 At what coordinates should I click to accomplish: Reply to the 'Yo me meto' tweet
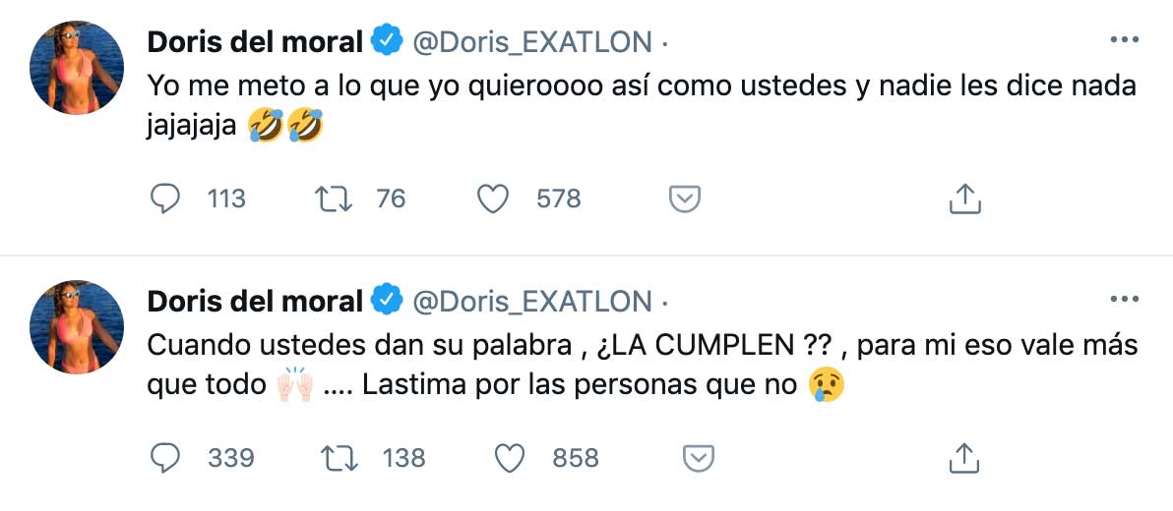[x=166, y=199]
